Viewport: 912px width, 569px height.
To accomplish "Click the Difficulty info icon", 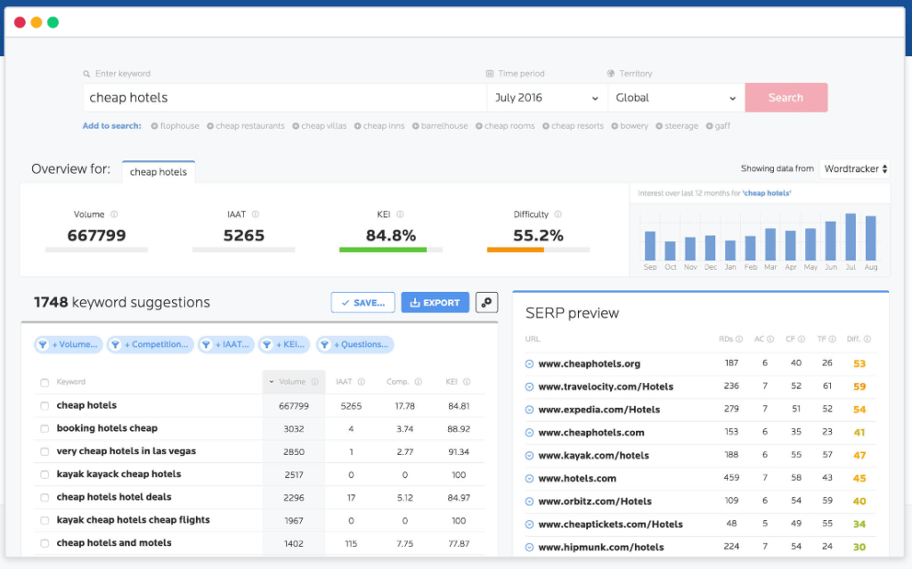I will point(558,214).
